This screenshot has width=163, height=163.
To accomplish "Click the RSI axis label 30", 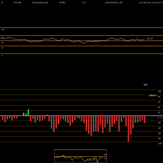I will coord(2,48).
